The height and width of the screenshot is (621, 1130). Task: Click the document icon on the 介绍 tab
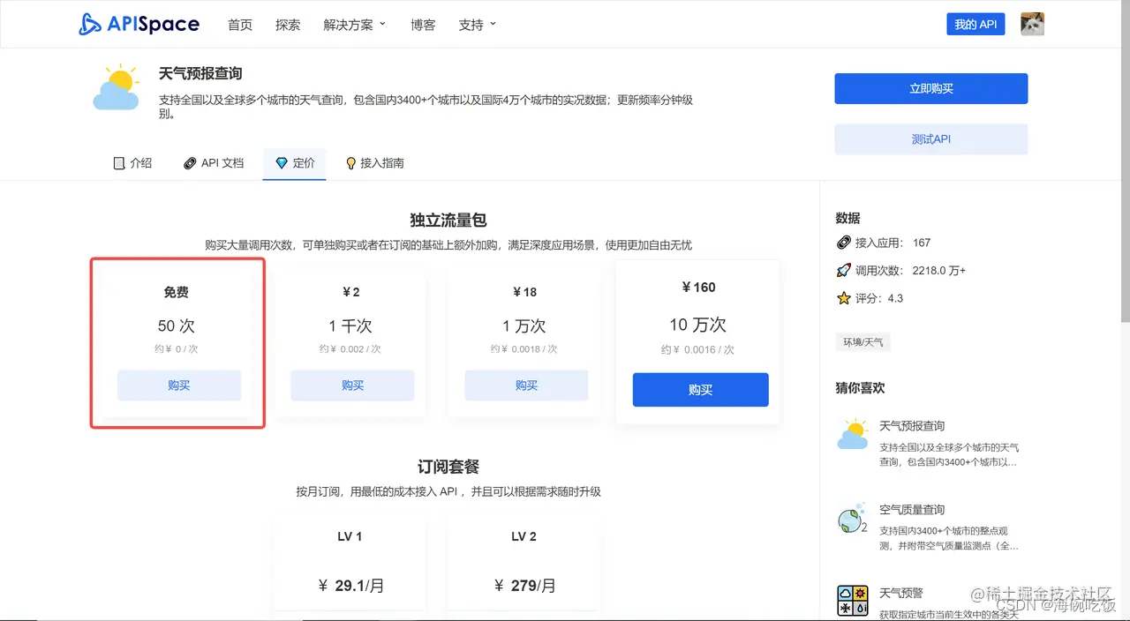click(117, 162)
